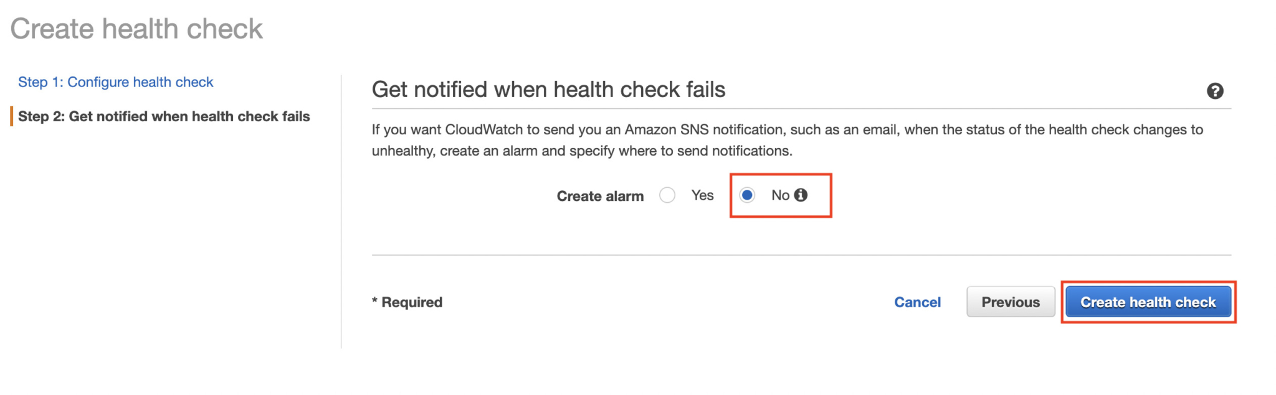Go back to Step 1: Configure health check
This screenshot has width=1276, height=395.
tap(115, 82)
